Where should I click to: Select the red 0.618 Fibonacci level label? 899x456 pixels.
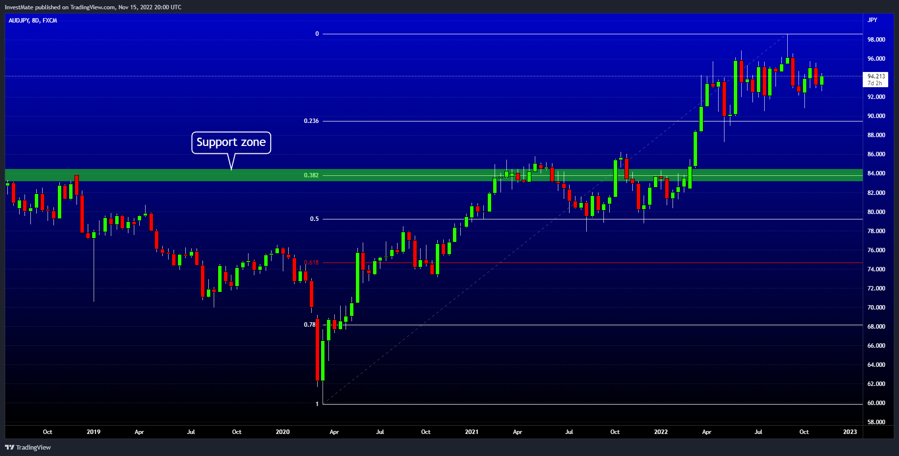point(311,263)
